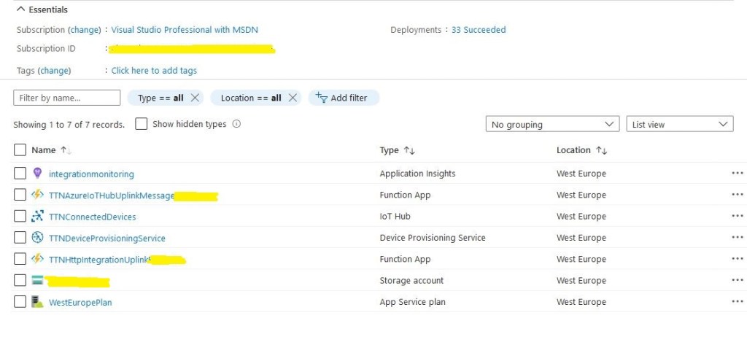Click the WestEuropePlan App Service plan icon

38,302
